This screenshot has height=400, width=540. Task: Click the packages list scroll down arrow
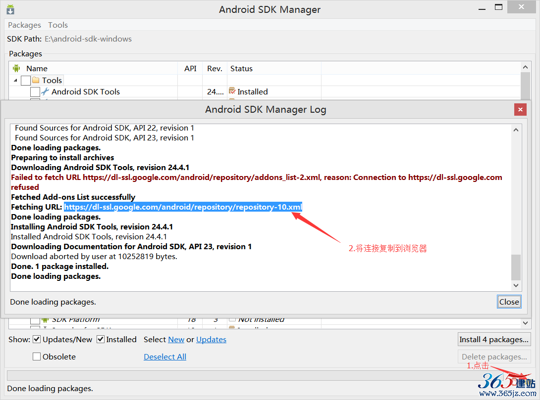[525, 323]
